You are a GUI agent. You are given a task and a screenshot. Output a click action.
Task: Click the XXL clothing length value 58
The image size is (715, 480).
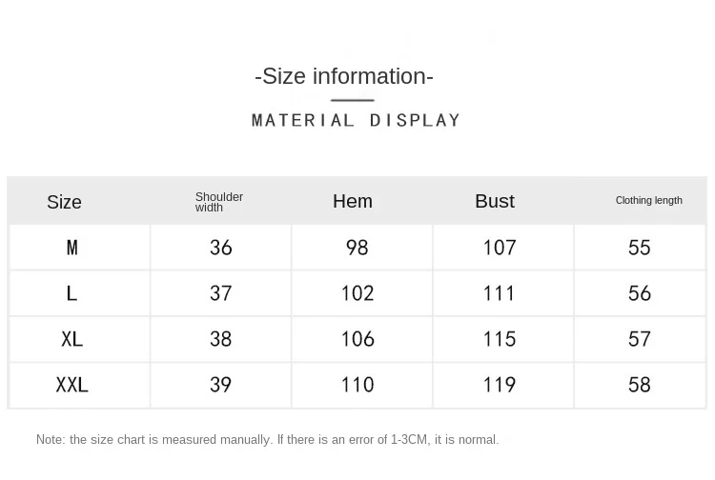[x=640, y=385]
